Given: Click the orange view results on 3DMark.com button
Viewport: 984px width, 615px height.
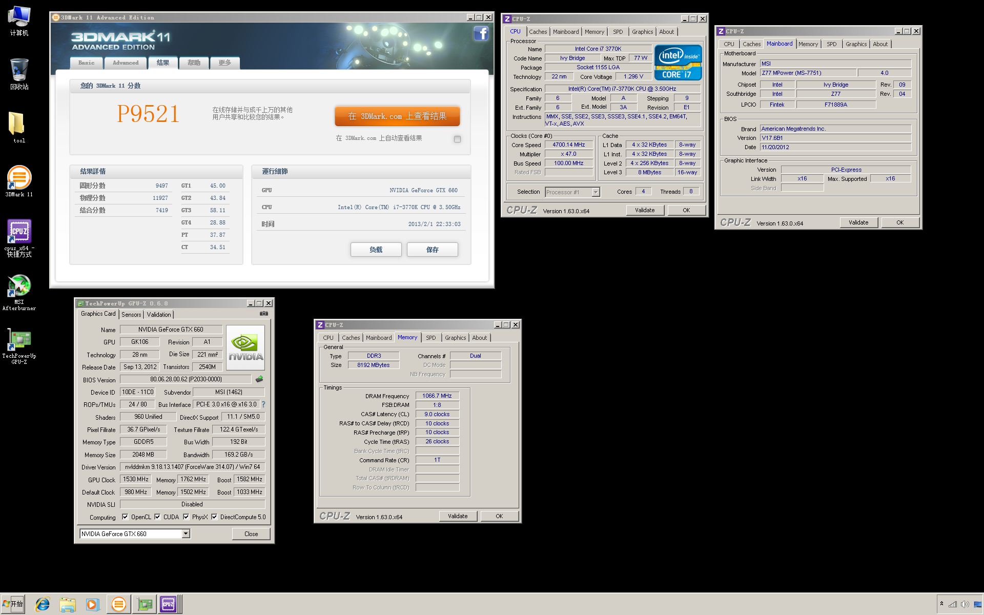Looking at the screenshot, I should (x=397, y=116).
